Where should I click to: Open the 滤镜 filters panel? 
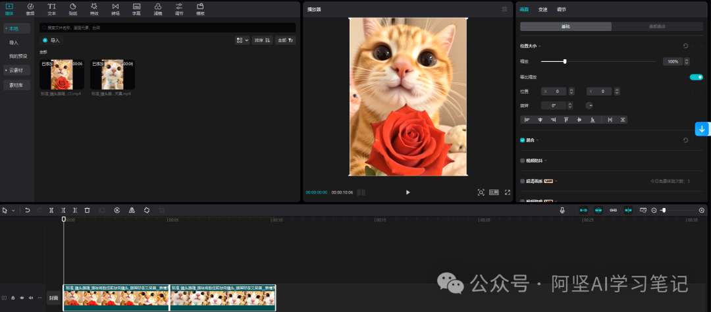coord(158,9)
